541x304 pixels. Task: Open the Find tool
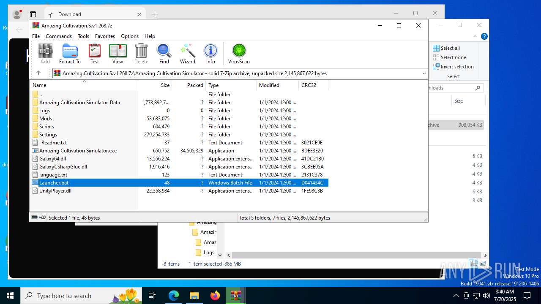tap(164, 54)
